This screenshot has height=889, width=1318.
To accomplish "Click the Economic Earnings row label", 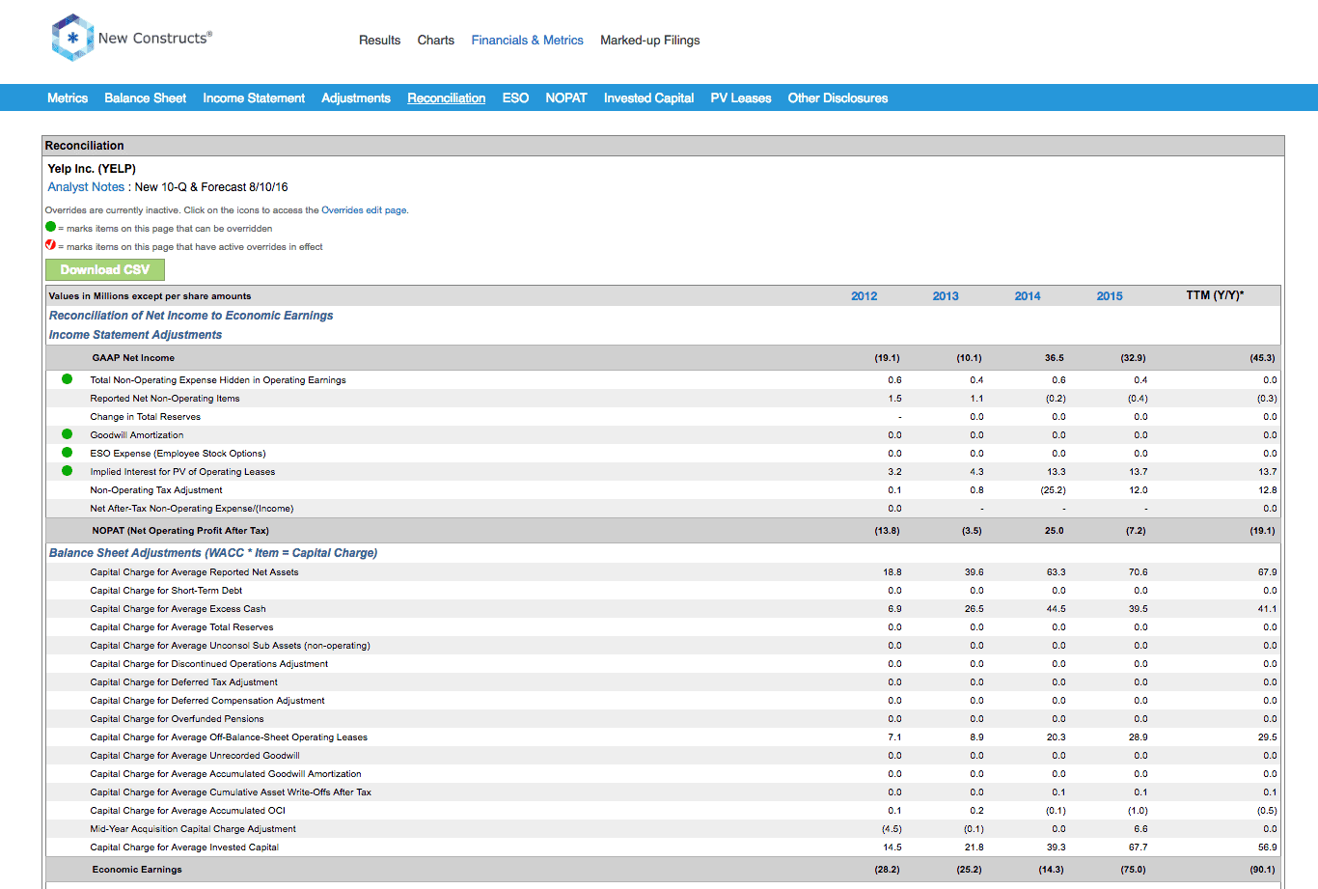I will point(137,870).
